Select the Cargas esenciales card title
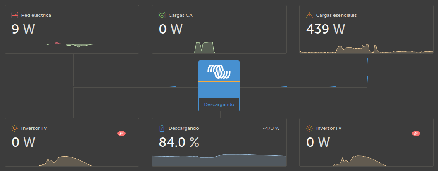The height and width of the screenshot is (171, 438). click(336, 15)
